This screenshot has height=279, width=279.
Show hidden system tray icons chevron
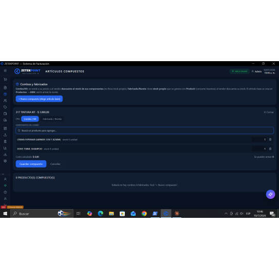[226, 214]
